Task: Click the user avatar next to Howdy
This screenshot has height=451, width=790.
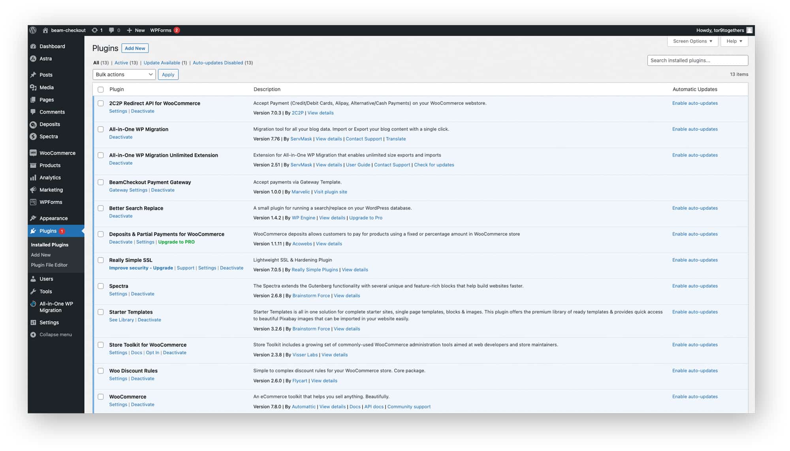Action: click(x=749, y=30)
